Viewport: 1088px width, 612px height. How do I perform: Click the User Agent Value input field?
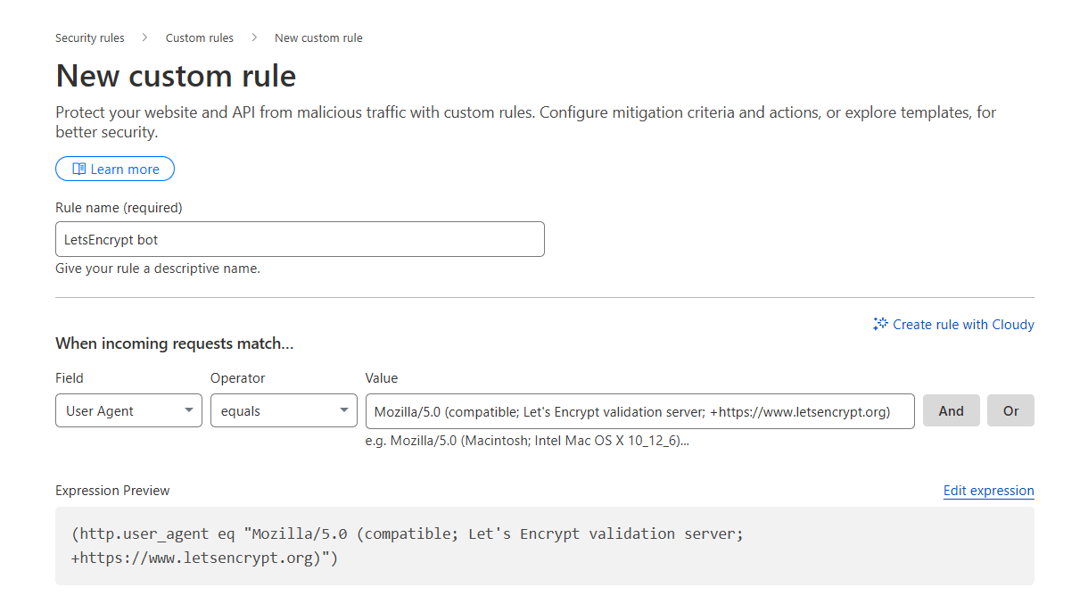[x=639, y=411]
